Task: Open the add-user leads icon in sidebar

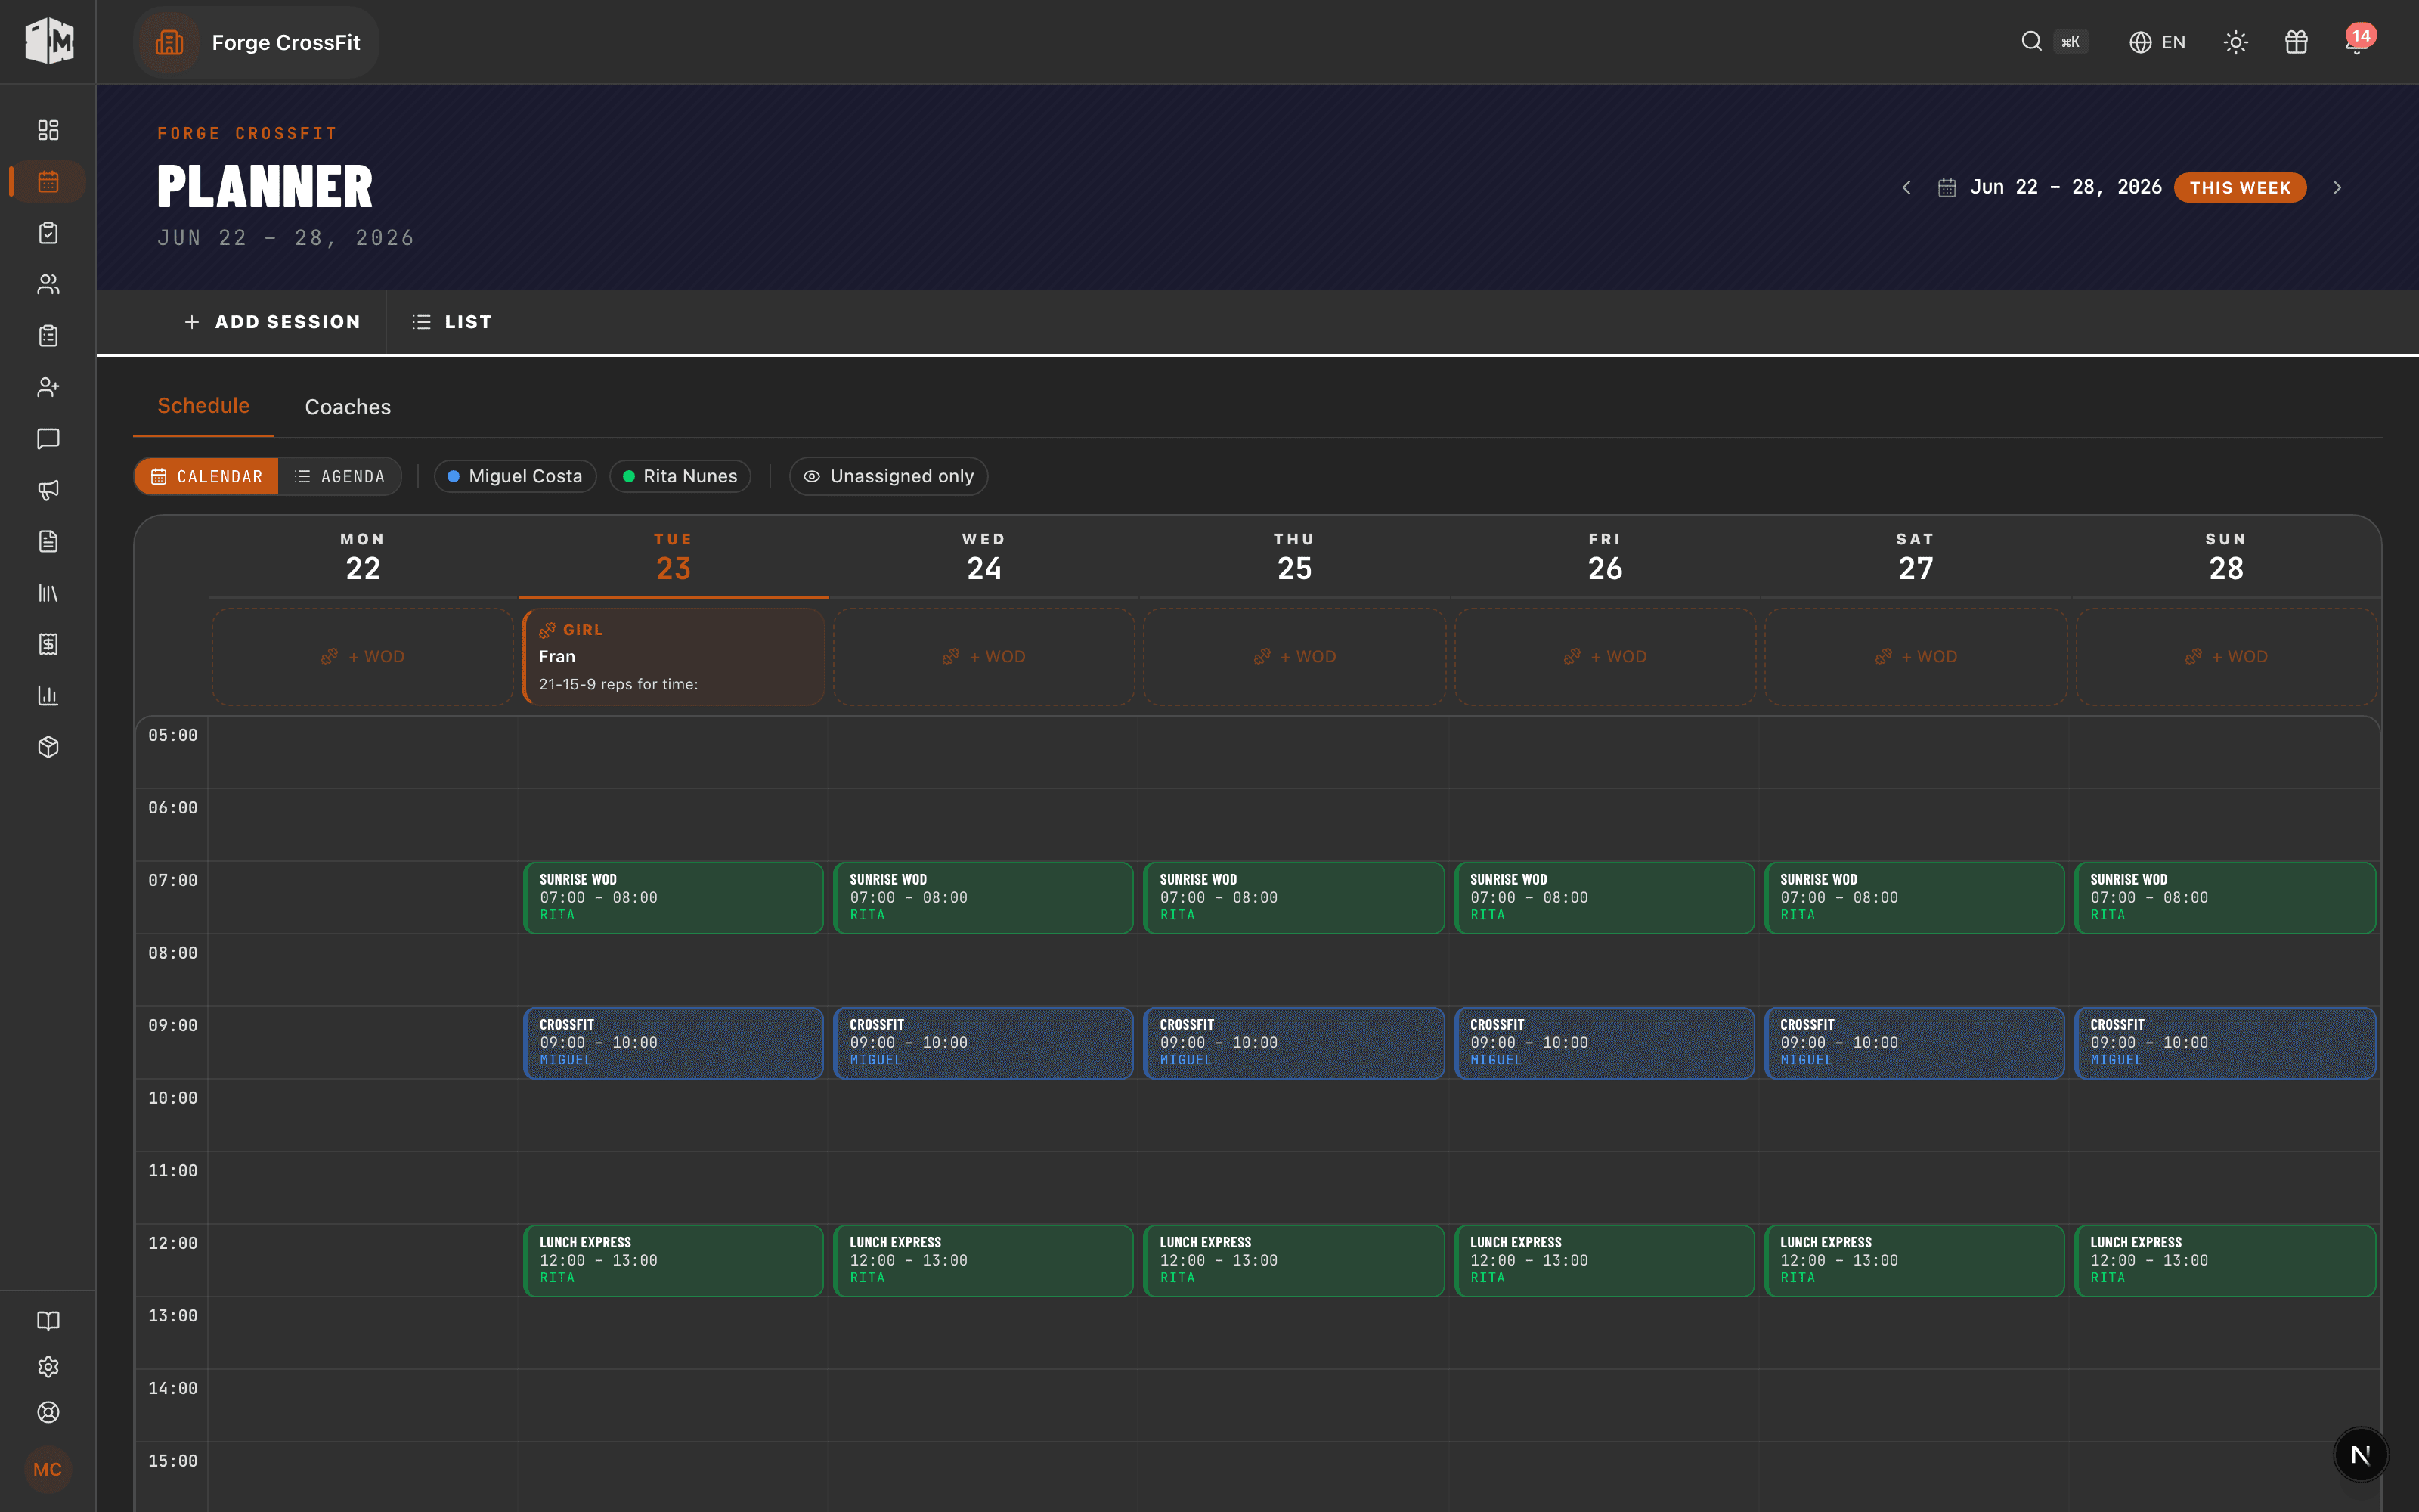Action: point(48,387)
